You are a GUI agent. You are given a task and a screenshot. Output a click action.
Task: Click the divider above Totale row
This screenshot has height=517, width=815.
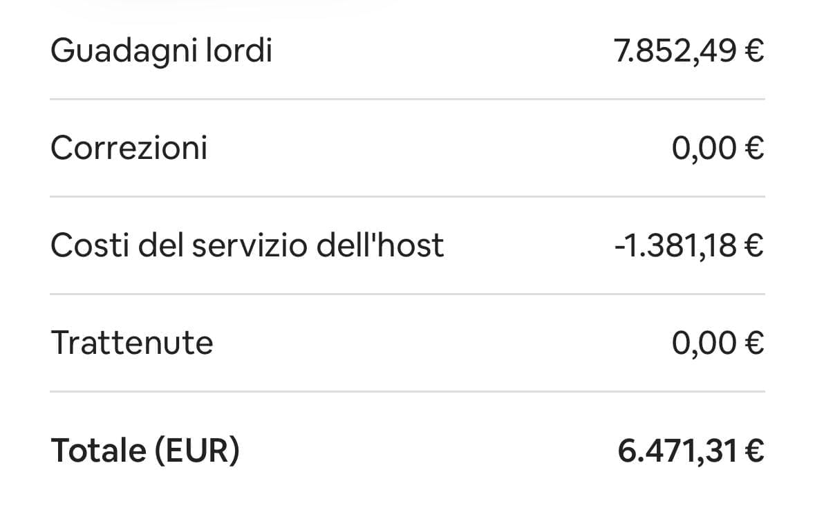coord(408,391)
